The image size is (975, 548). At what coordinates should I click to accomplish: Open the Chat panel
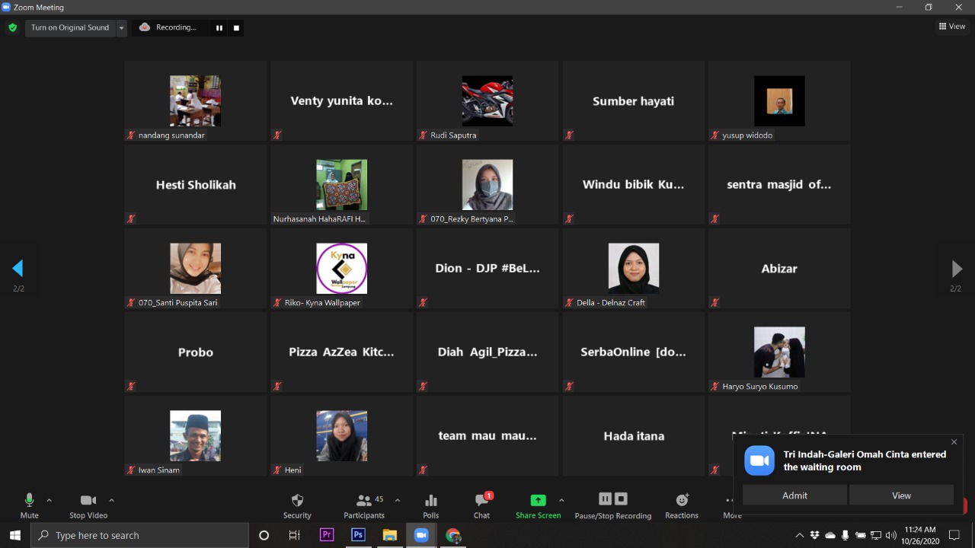coord(482,506)
